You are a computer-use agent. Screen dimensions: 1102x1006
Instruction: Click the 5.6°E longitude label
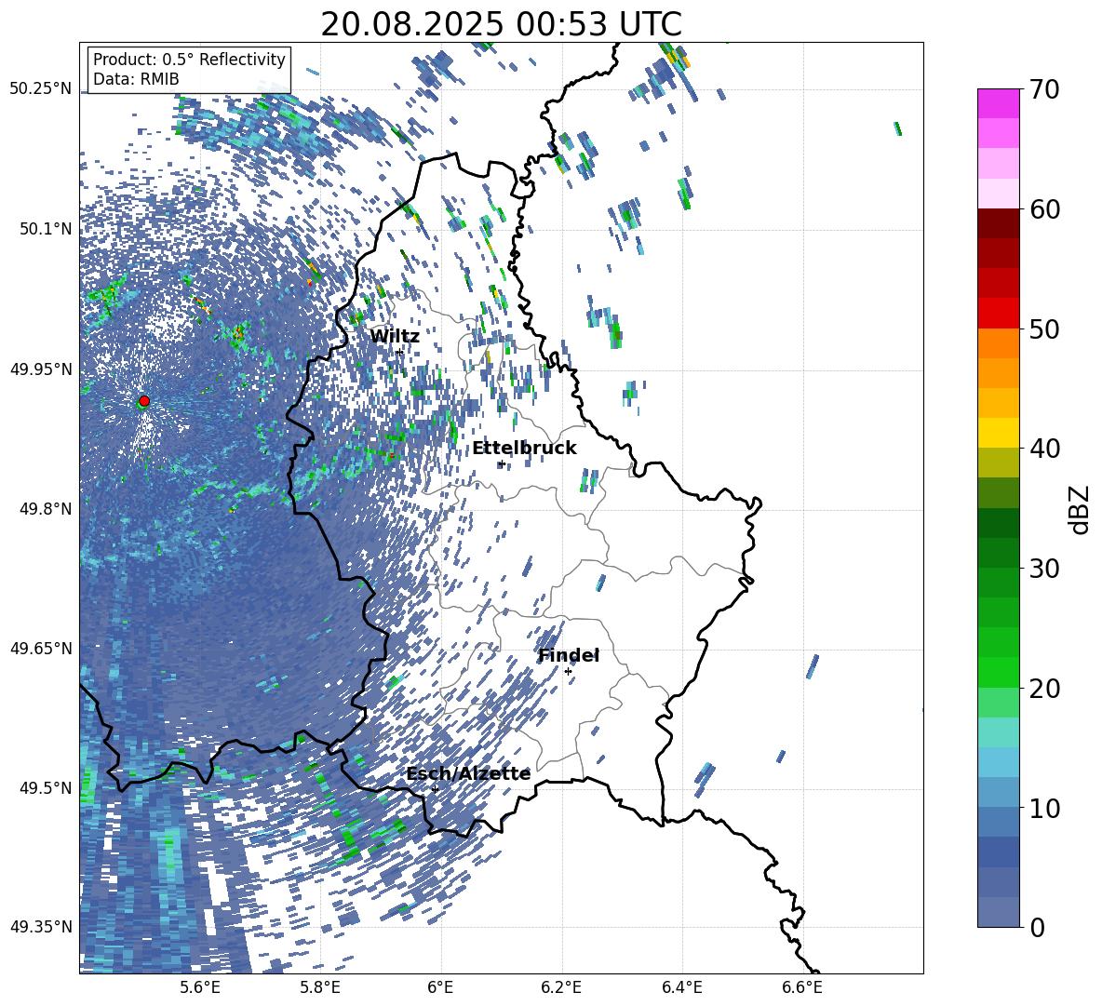pos(200,987)
